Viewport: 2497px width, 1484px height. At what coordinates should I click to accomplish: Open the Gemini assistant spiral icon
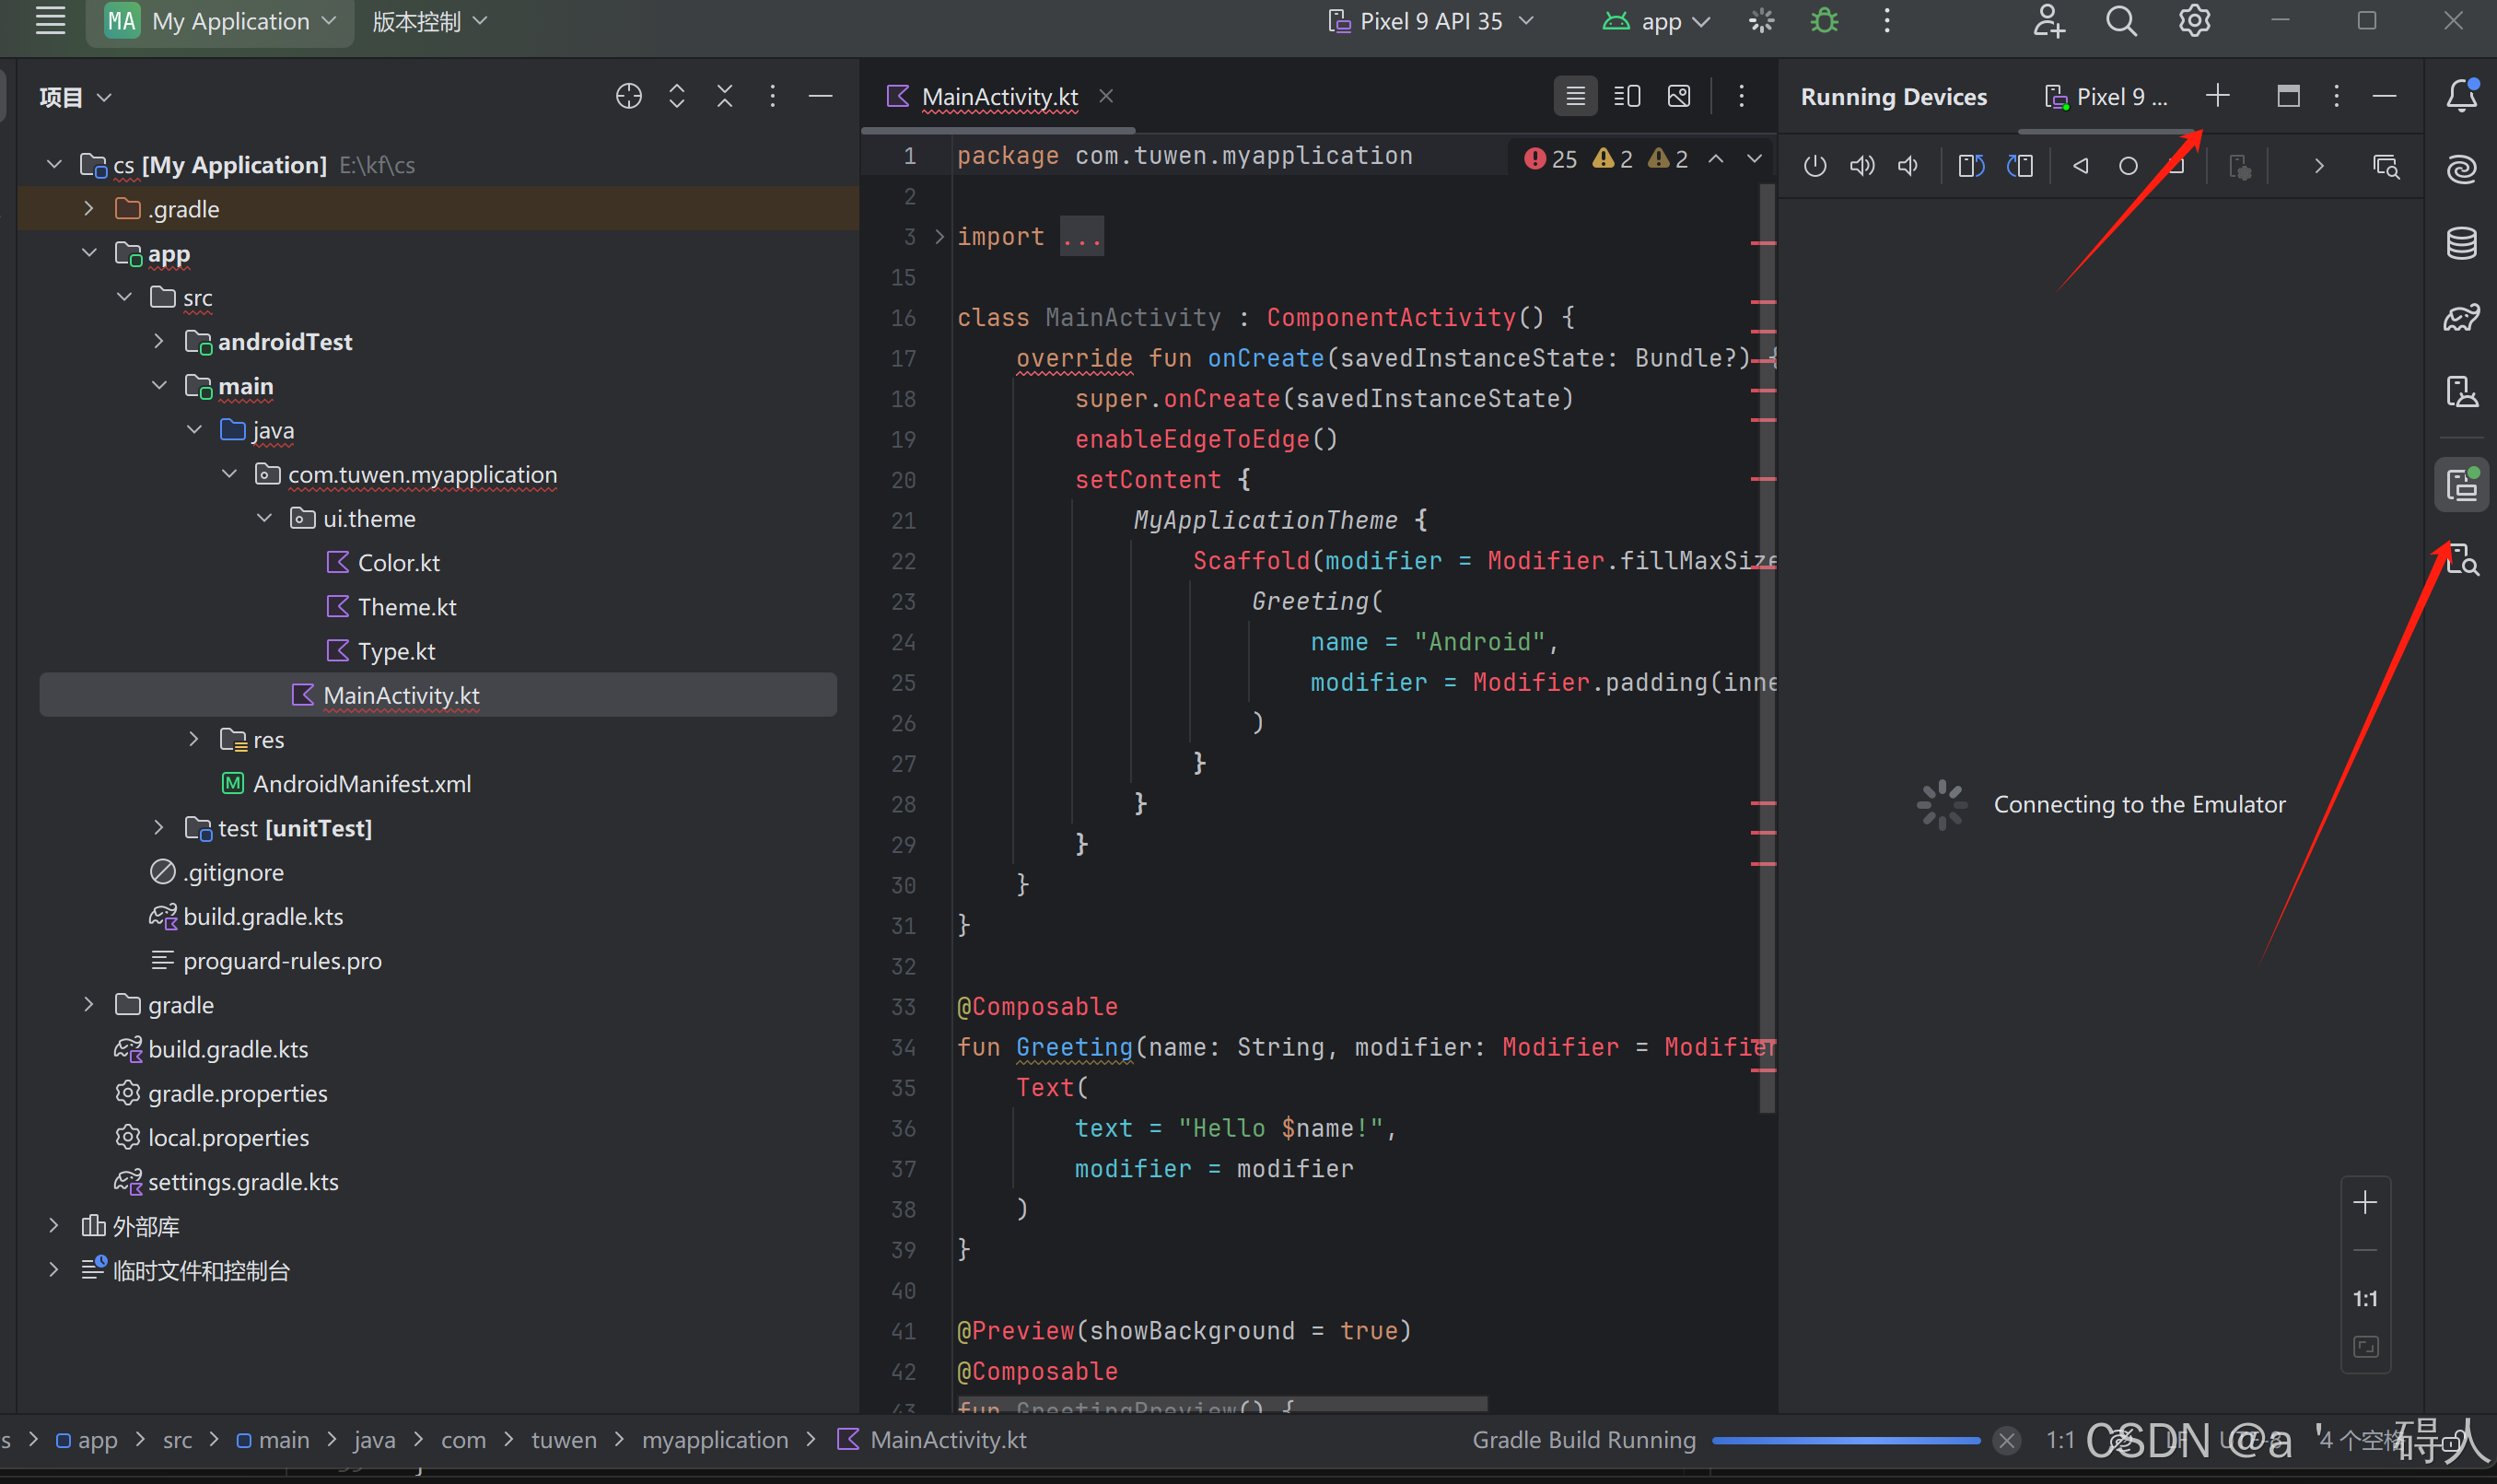coord(2462,169)
